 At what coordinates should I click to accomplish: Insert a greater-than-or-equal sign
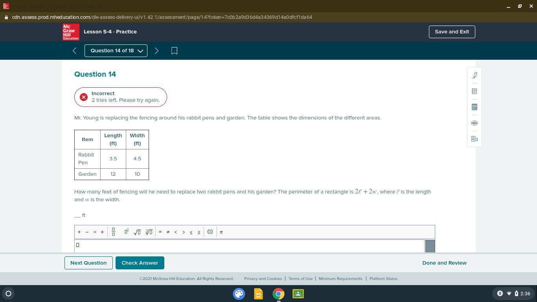tap(199, 232)
